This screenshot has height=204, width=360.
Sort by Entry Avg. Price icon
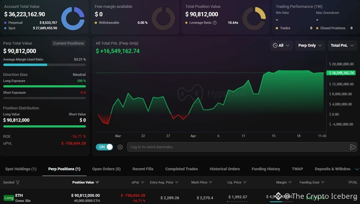(x=177, y=183)
